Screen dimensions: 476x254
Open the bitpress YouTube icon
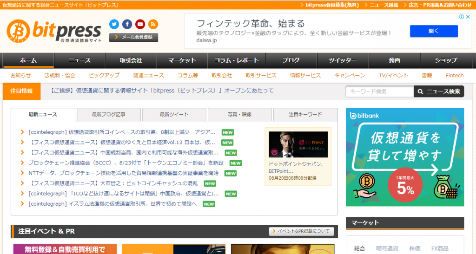coord(140,24)
